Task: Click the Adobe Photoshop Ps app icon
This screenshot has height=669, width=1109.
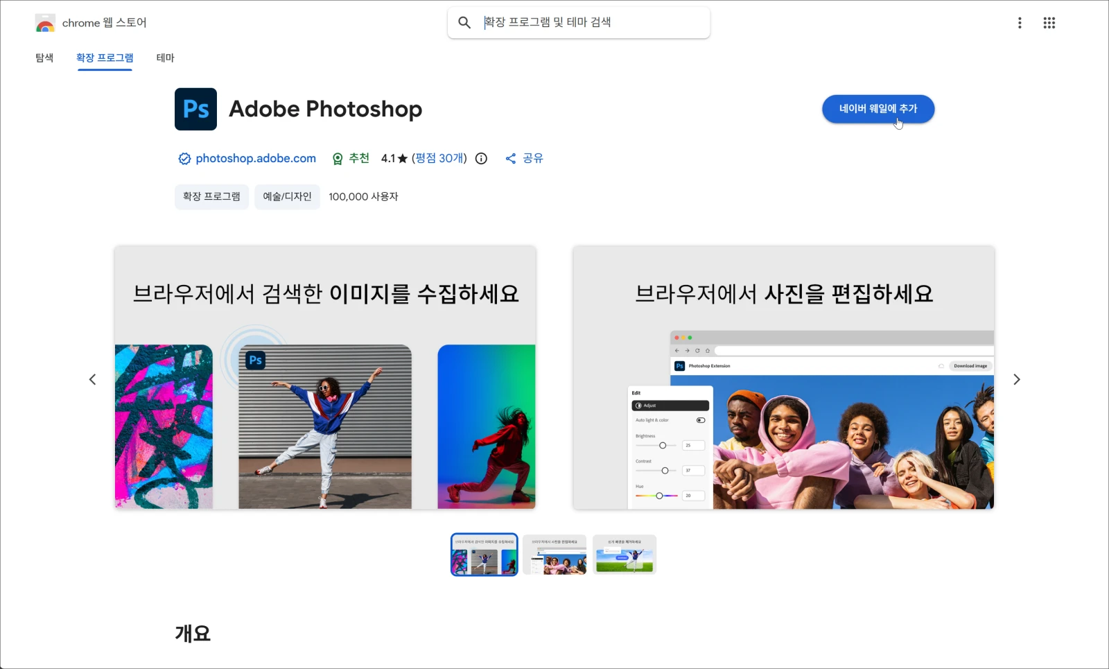Action: [195, 109]
